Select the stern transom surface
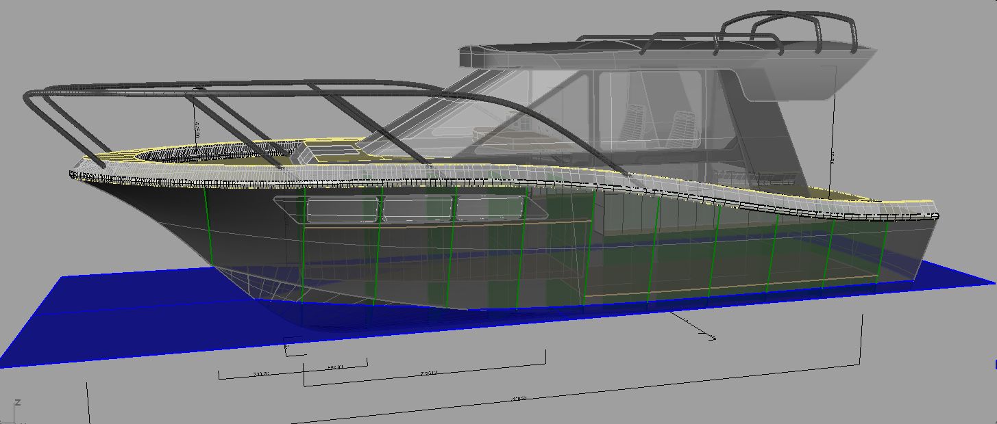The width and height of the screenshot is (997, 424). (x=911, y=246)
